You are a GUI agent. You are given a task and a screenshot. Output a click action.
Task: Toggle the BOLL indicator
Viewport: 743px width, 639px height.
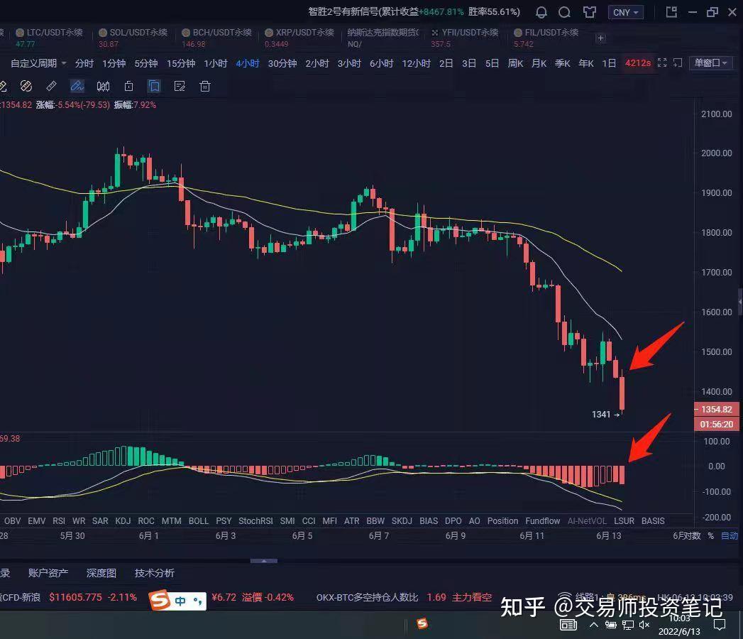click(199, 521)
